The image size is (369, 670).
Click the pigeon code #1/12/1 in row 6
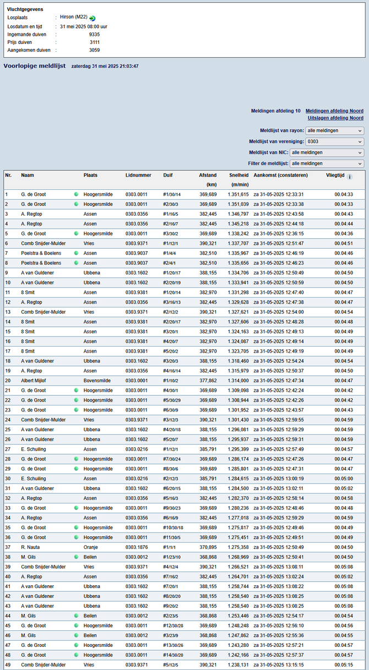(171, 243)
